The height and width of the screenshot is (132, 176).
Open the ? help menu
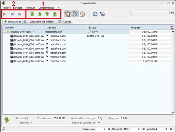[58, 8]
